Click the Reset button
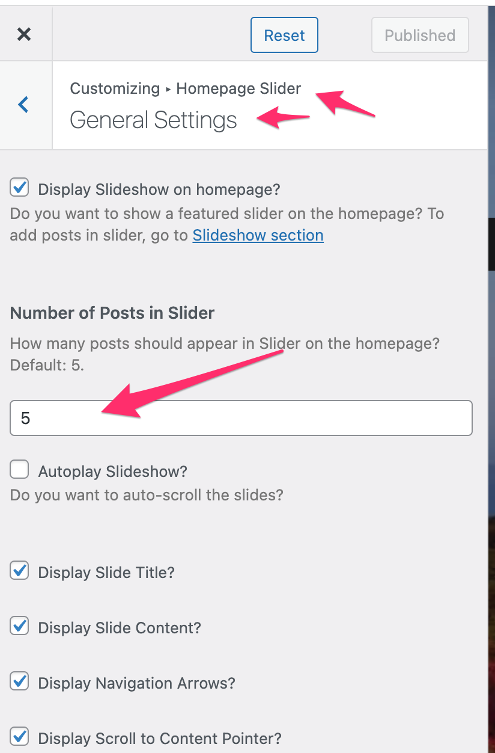The image size is (495, 753). (284, 35)
